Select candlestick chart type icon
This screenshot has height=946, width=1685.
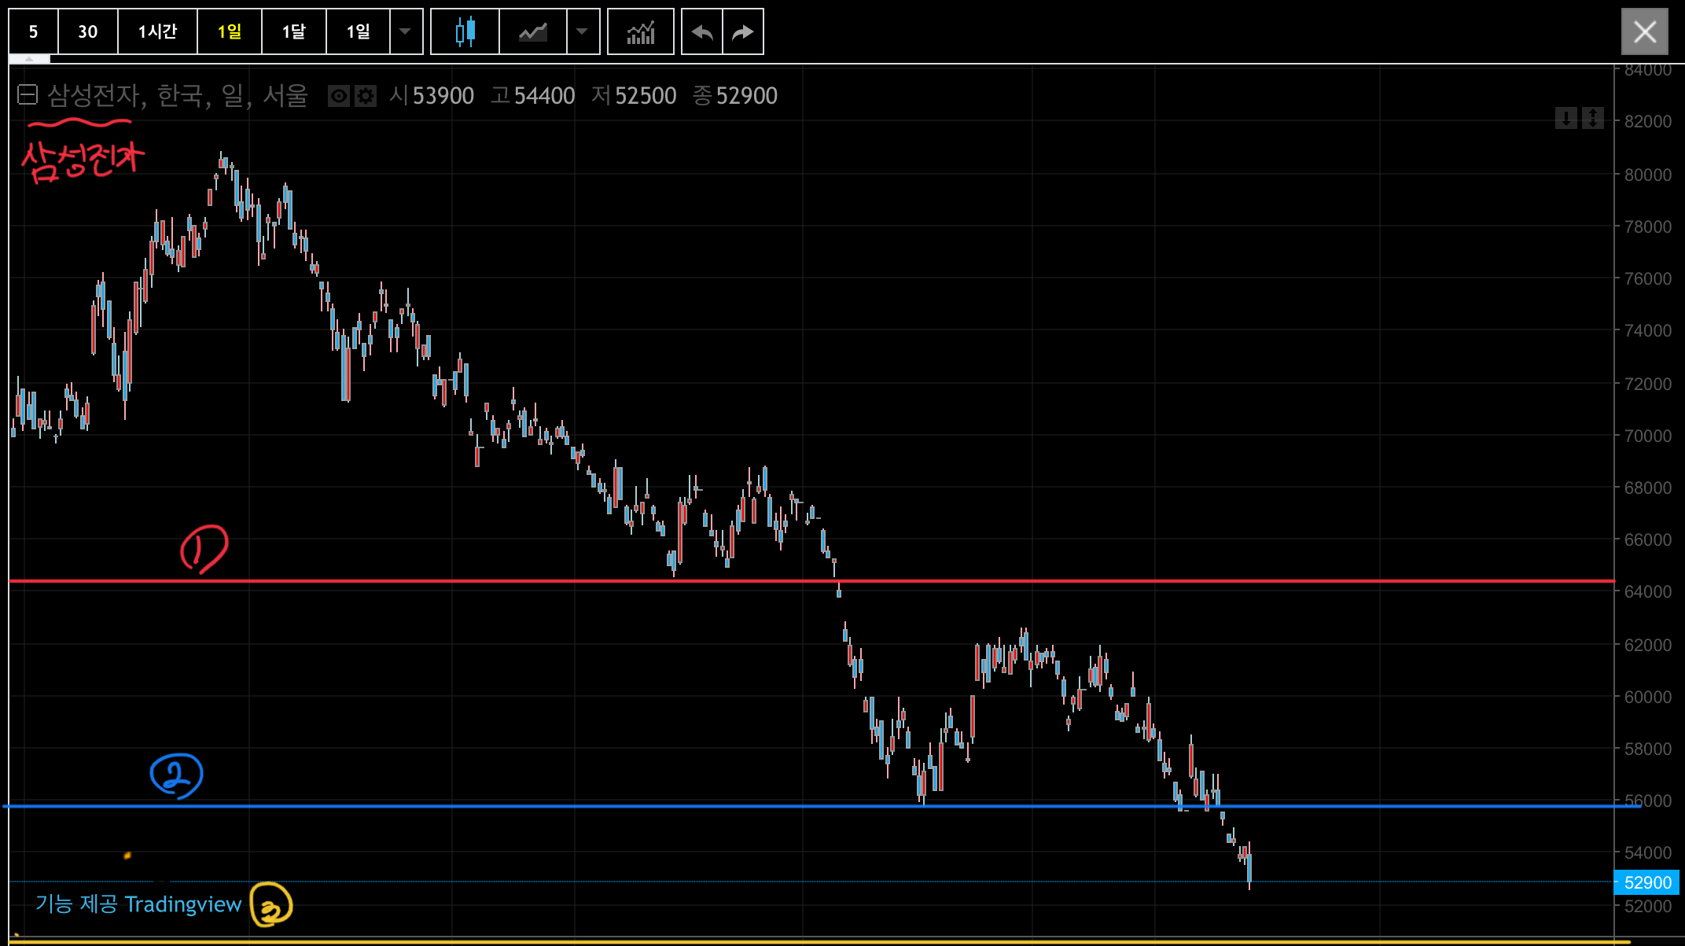tap(465, 31)
